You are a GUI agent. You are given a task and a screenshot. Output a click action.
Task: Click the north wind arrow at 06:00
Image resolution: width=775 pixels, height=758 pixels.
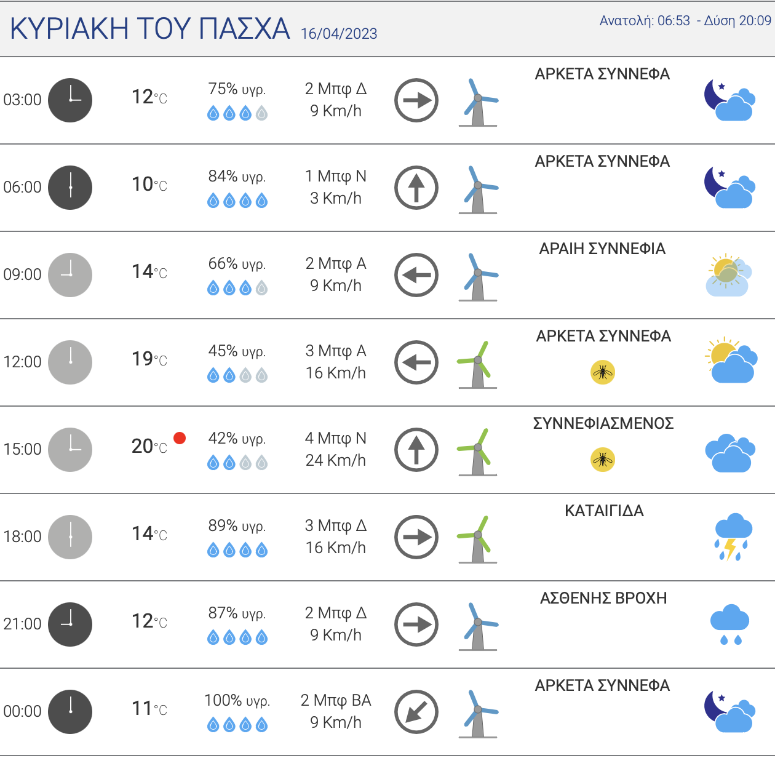416,188
